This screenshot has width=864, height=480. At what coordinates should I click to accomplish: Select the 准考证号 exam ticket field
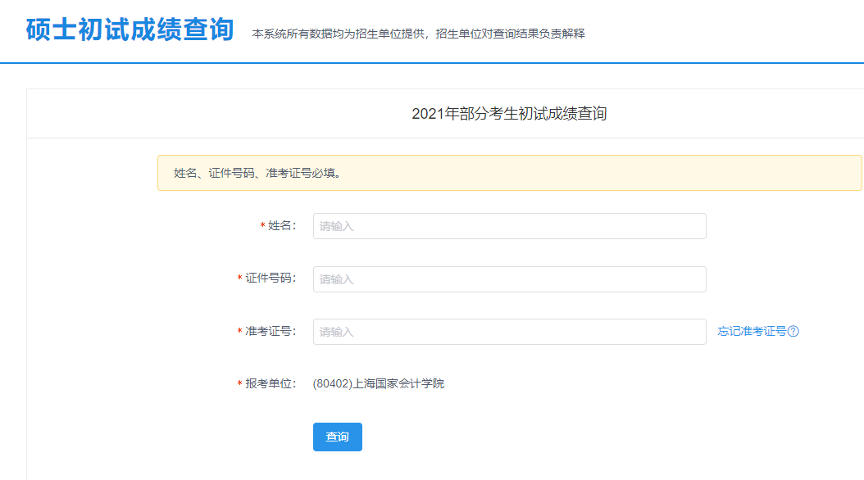coord(508,331)
